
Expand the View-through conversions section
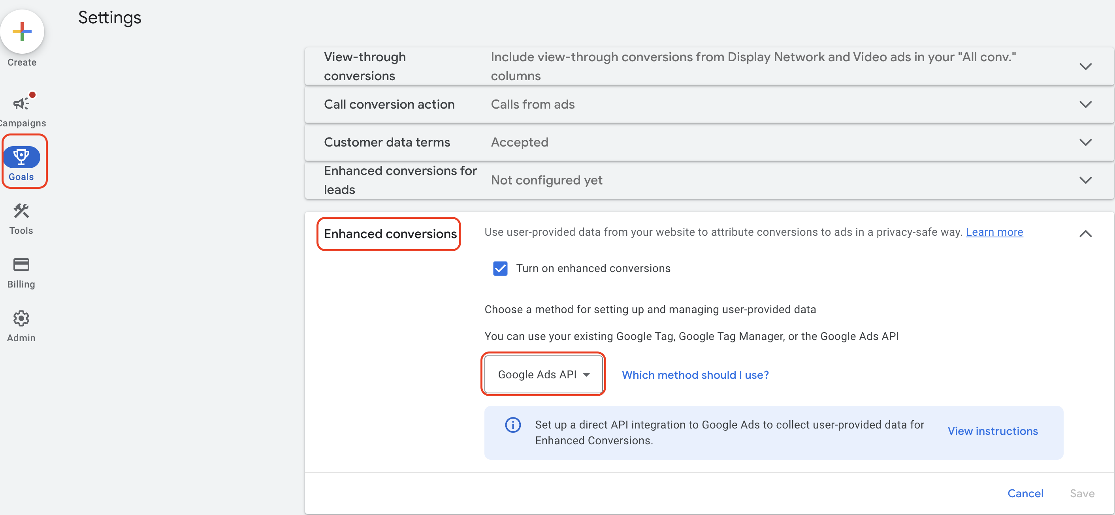tap(1085, 66)
